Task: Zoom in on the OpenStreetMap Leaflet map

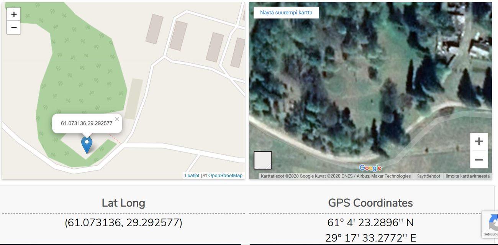Action: (x=14, y=14)
